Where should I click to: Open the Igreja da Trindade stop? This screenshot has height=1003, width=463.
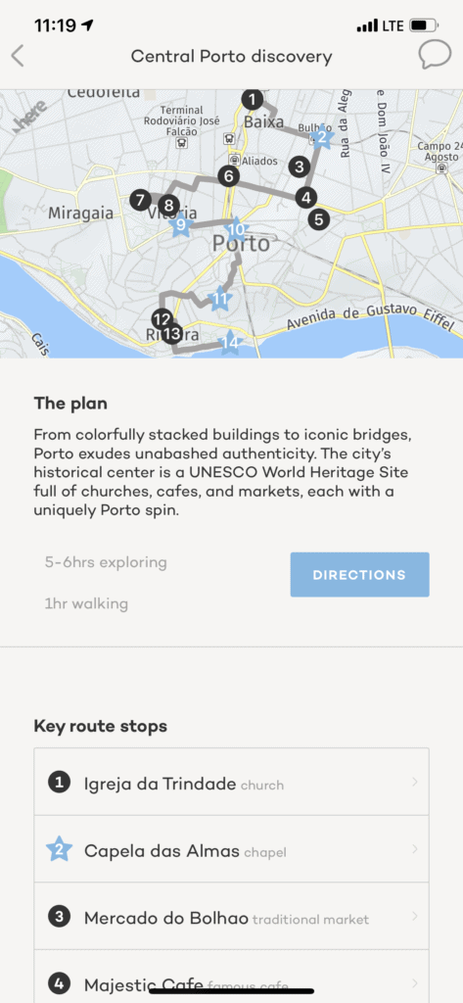pyautogui.click(x=231, y=782)
